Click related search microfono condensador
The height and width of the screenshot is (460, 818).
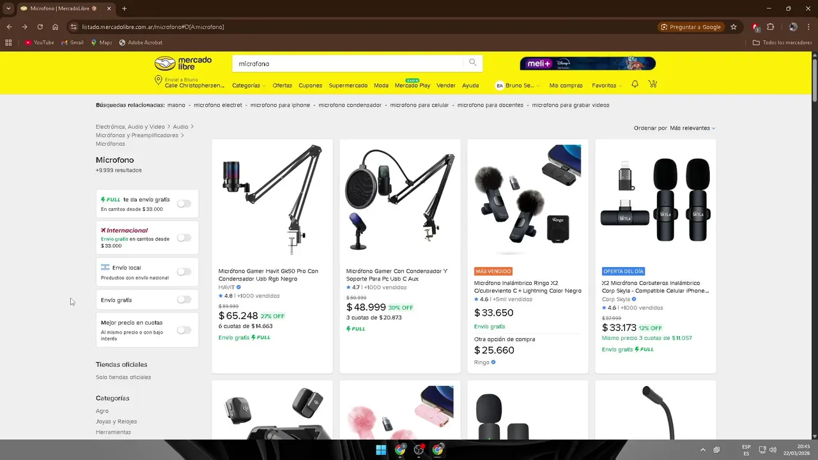(350, 105)
